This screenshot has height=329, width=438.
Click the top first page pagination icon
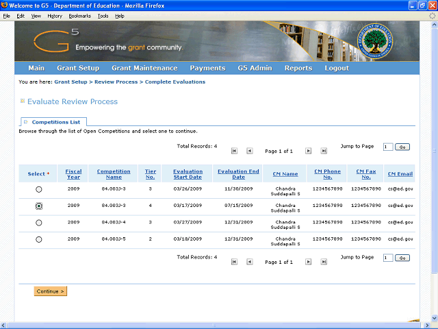coord(234,150)
